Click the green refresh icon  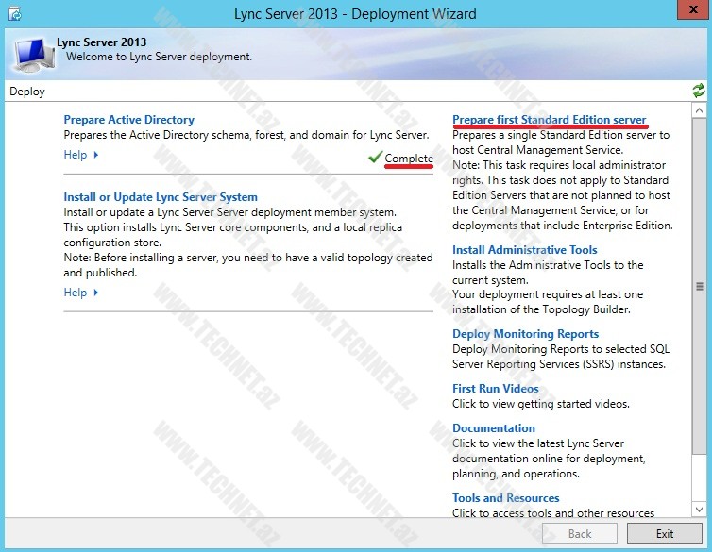coord(699,91)
